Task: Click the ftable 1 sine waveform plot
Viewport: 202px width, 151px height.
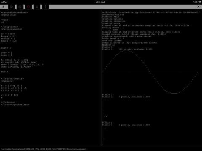Action: 150,72
